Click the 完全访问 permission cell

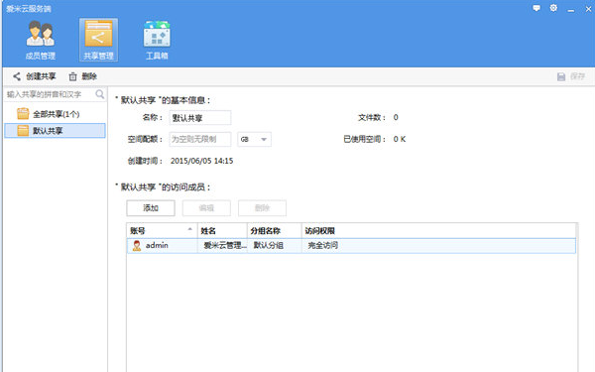[x=323, y=246]
